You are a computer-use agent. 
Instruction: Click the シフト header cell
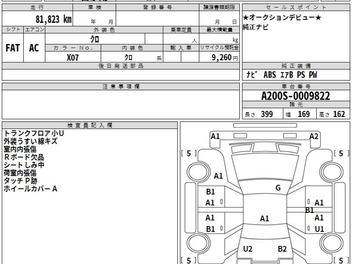coord(13,30)
